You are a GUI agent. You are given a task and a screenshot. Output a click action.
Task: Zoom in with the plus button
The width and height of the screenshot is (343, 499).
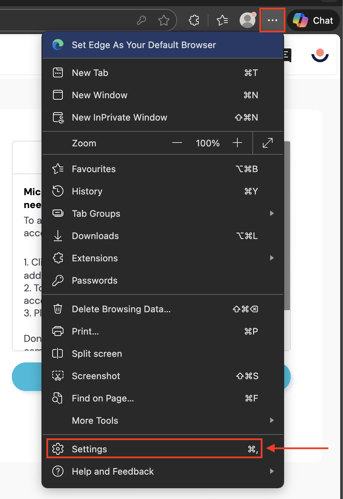[x=237, y=143]
